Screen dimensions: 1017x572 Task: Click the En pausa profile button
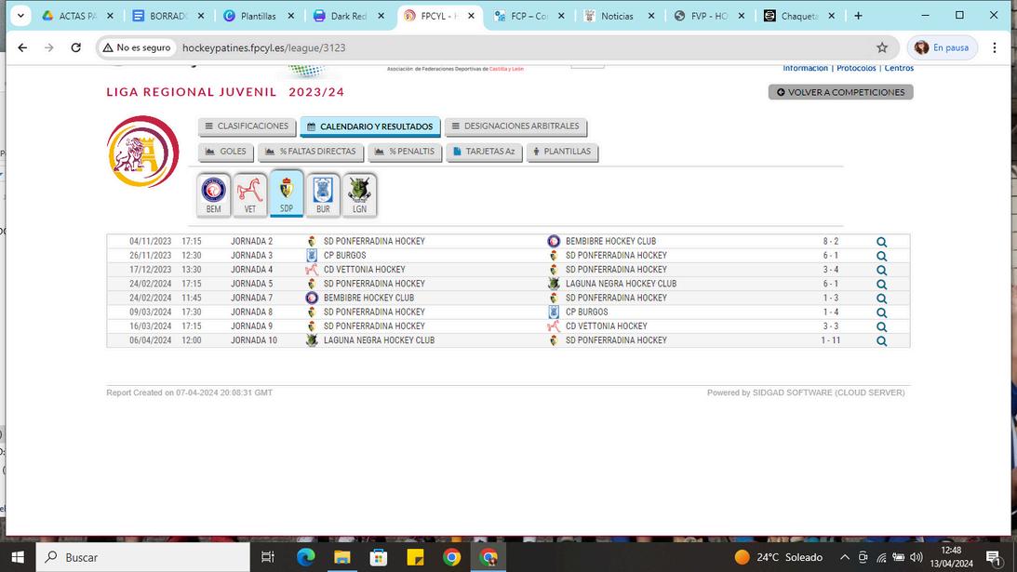click(x=942, y=47)
